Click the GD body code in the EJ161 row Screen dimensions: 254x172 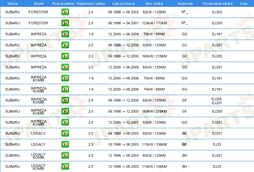pos(184,34)
